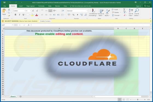153x102 pixels.
Task: Click the Percent Style icon
Action: pos(73,15)
